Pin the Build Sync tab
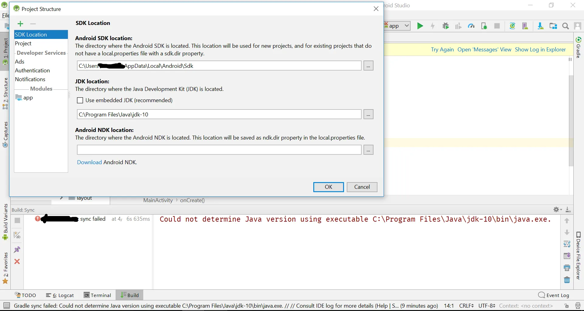584x311 pixels. coord(17,250)
